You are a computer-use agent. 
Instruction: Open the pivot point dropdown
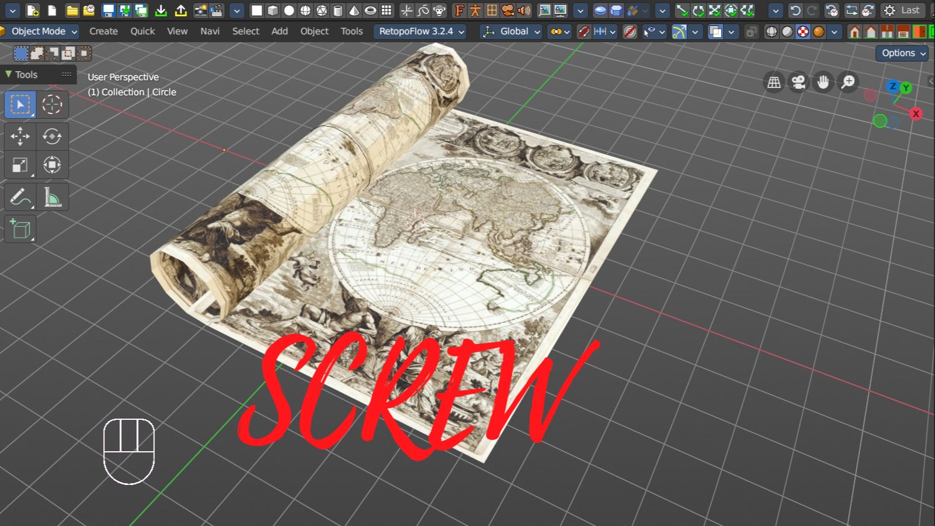click(x=559, y=31)
